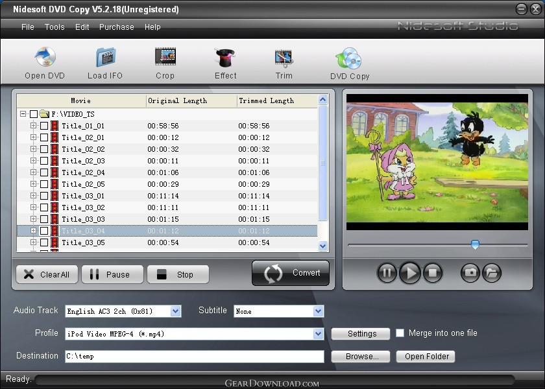The height and width of the screenshot is (389, 545).
Task: Click the title list scrollbar thumb
Action: [x=322, y=163]
